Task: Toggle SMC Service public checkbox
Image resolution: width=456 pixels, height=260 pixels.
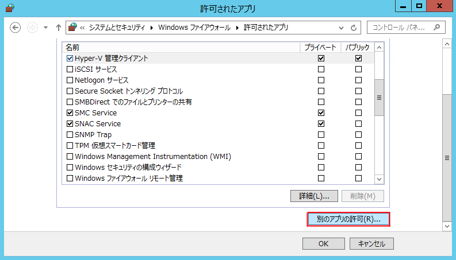Action: coord(358,113)
